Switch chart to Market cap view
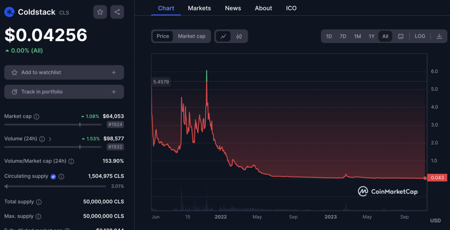 click(192, 36)
